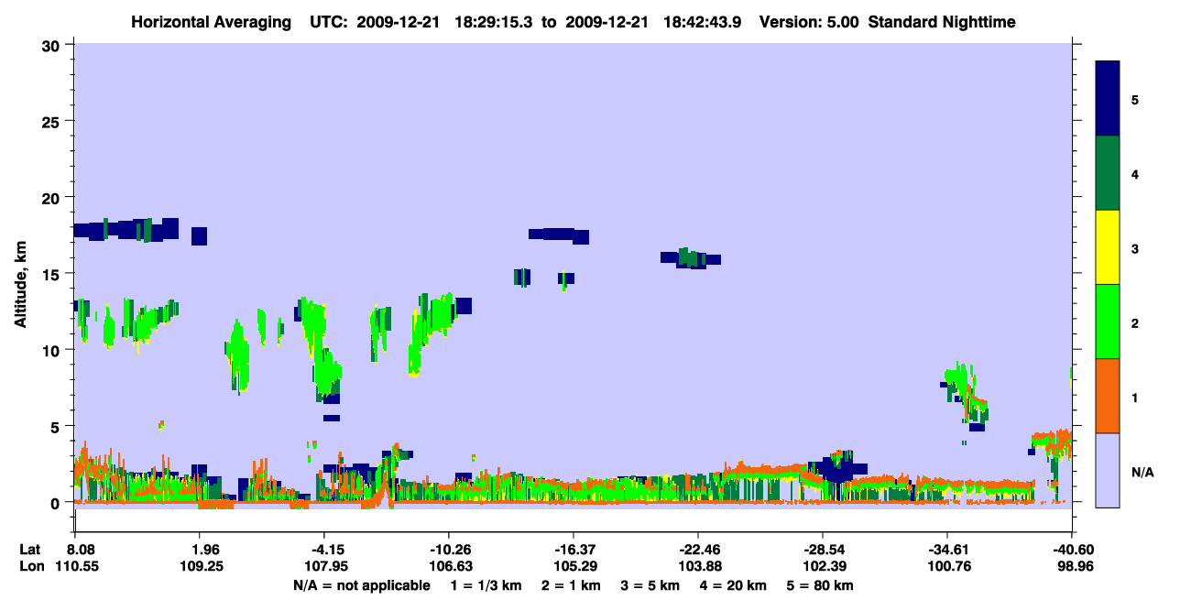Click longitude value 110.55
Screen dimensions: 1191x611
[x=76, y=566]
